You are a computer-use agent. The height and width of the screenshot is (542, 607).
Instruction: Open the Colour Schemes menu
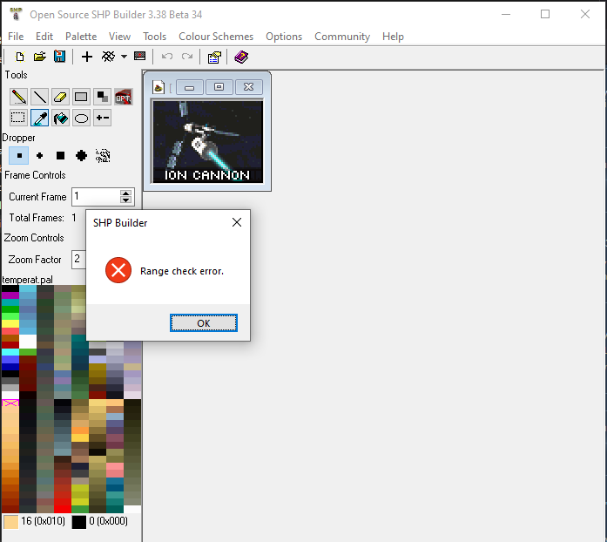point(216,37)
